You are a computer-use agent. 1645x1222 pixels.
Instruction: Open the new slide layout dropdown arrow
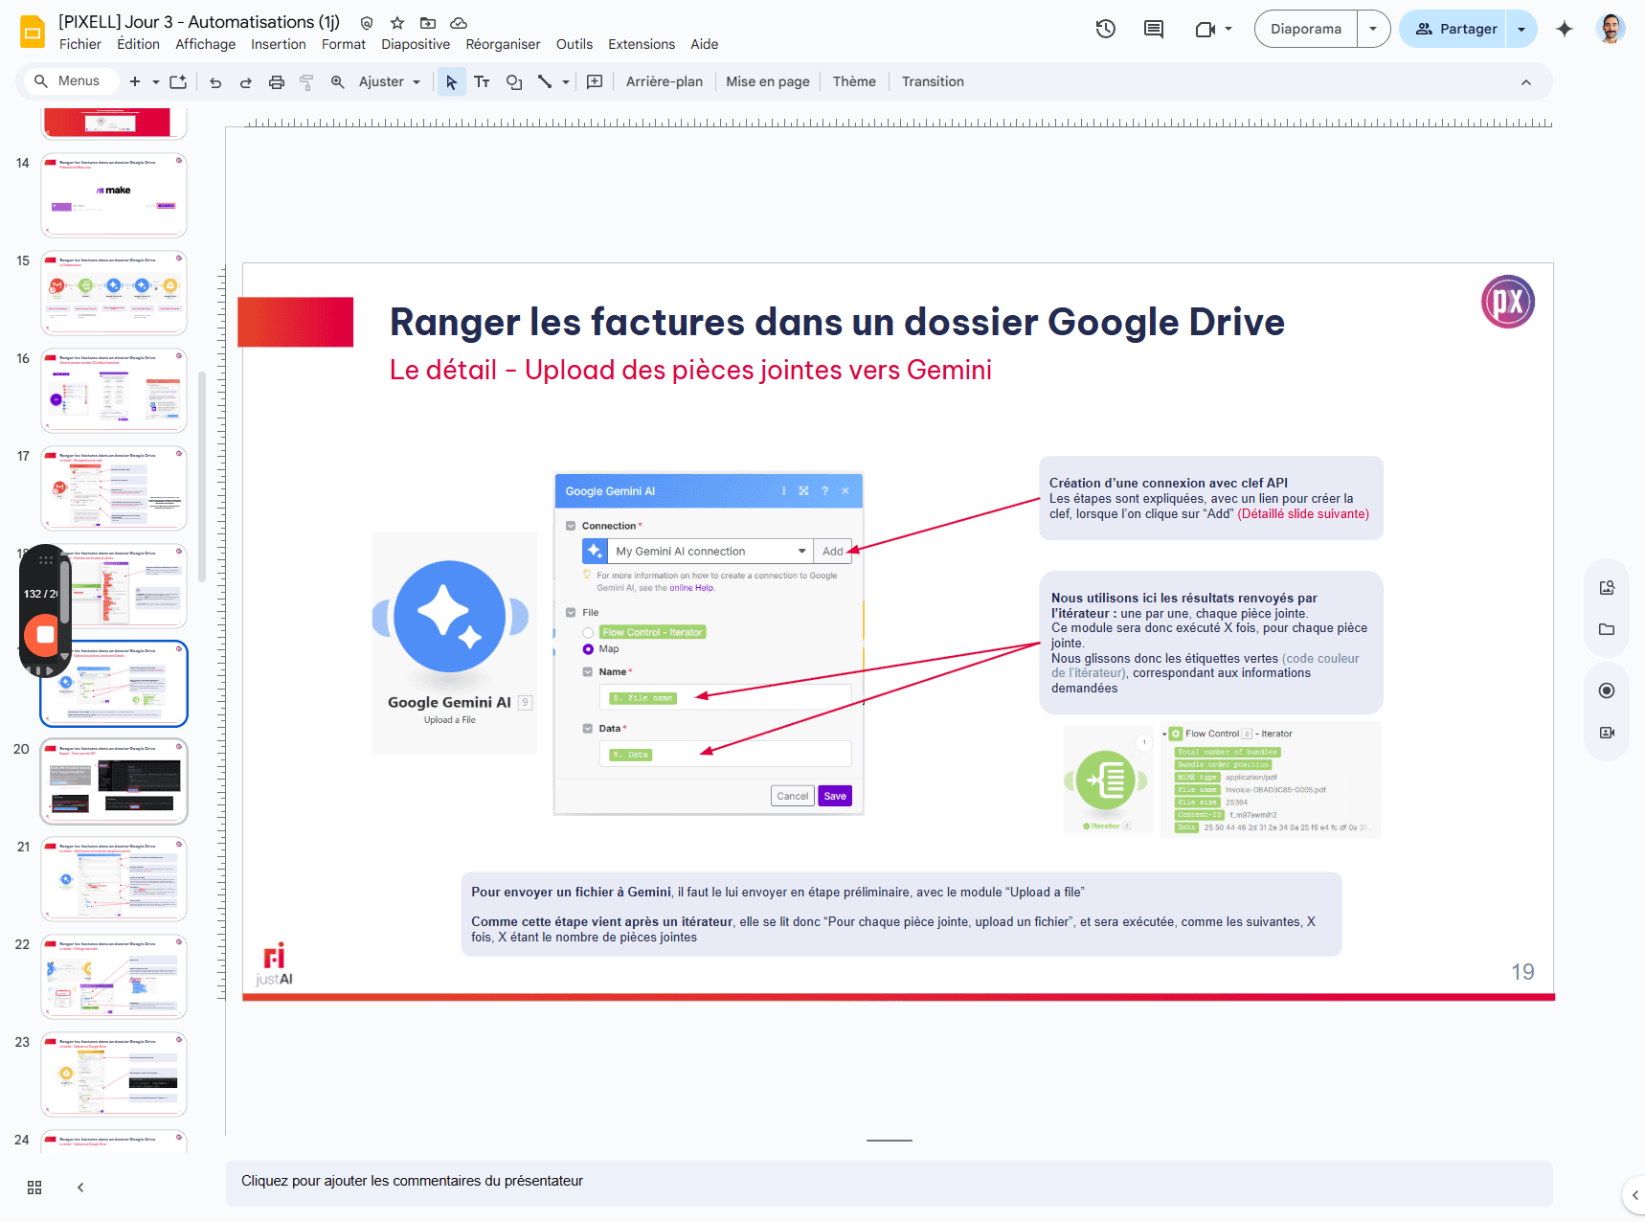tap(156, 82)
